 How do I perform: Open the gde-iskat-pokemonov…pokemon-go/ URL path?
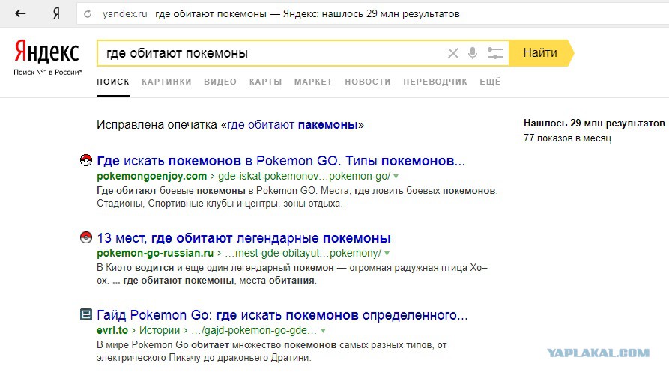click(304, 176)
